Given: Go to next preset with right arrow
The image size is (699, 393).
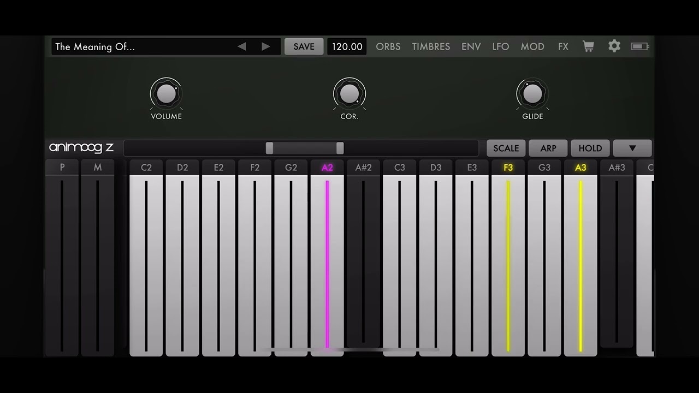Looking at the screenshot, I should tap(266, 46).
